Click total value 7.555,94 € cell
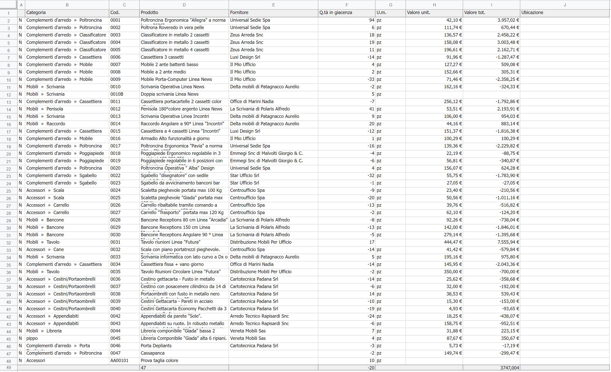 pos(492,242)
